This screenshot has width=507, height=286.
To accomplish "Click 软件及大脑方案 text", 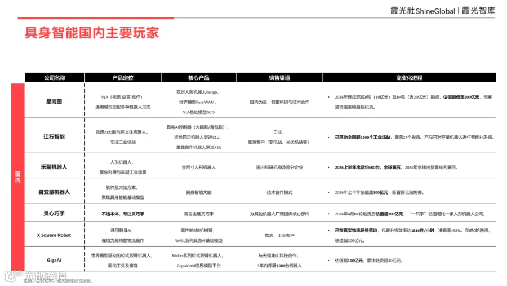I will click(122, 187).
